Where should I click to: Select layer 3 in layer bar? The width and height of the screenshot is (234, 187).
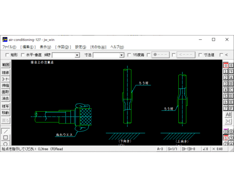(x=226, y=84)
